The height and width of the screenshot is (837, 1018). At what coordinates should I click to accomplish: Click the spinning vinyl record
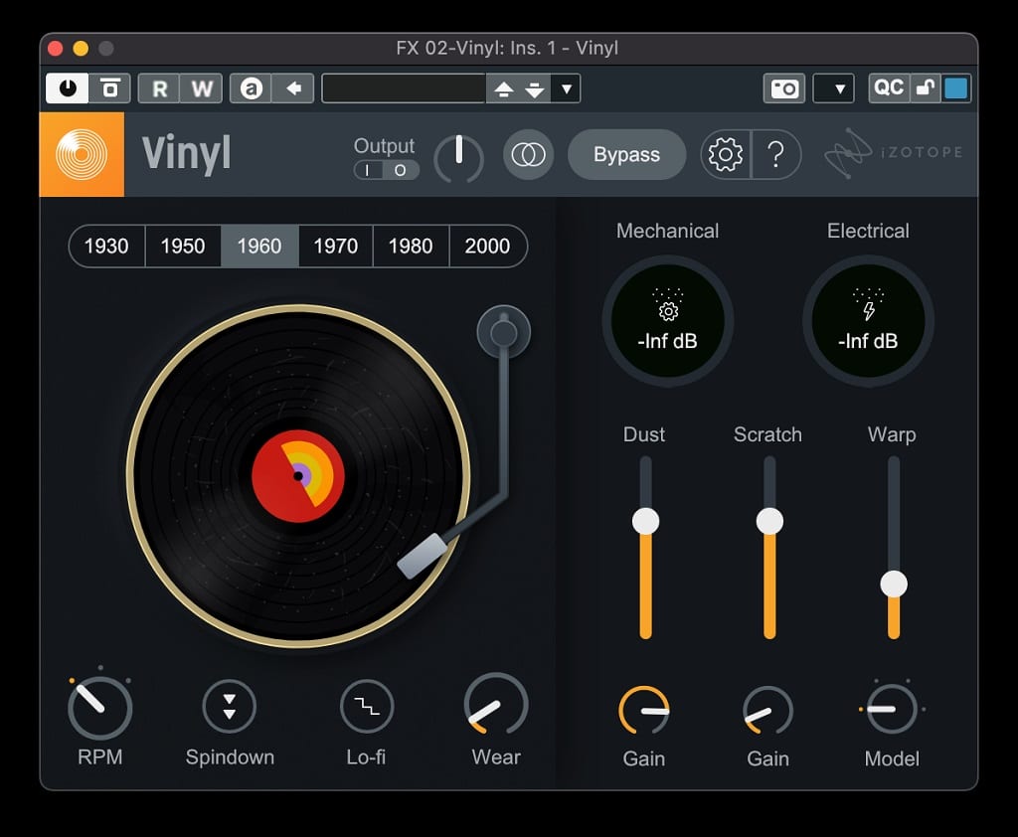(x=298, y=476)
